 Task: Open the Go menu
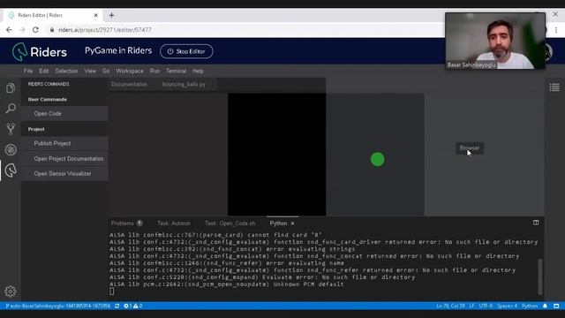click(106, 71)
